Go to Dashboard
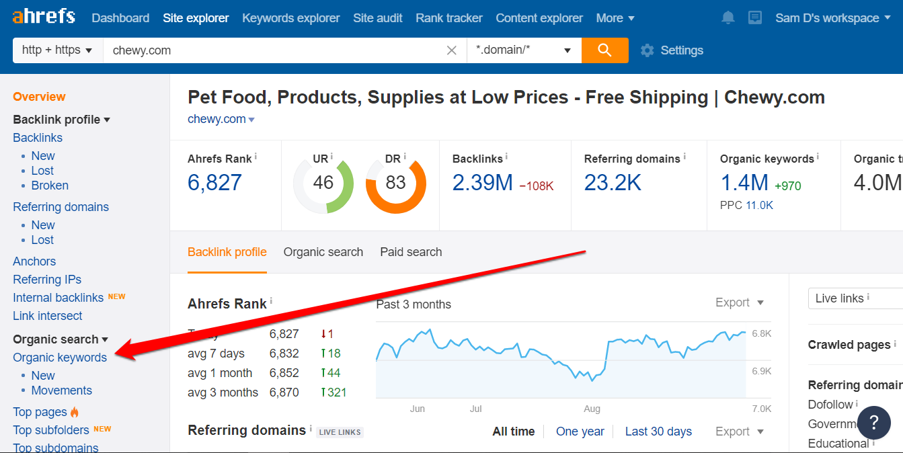Image resolution: width=903 pixels, height=453 pixels. [x=120, y=18]
